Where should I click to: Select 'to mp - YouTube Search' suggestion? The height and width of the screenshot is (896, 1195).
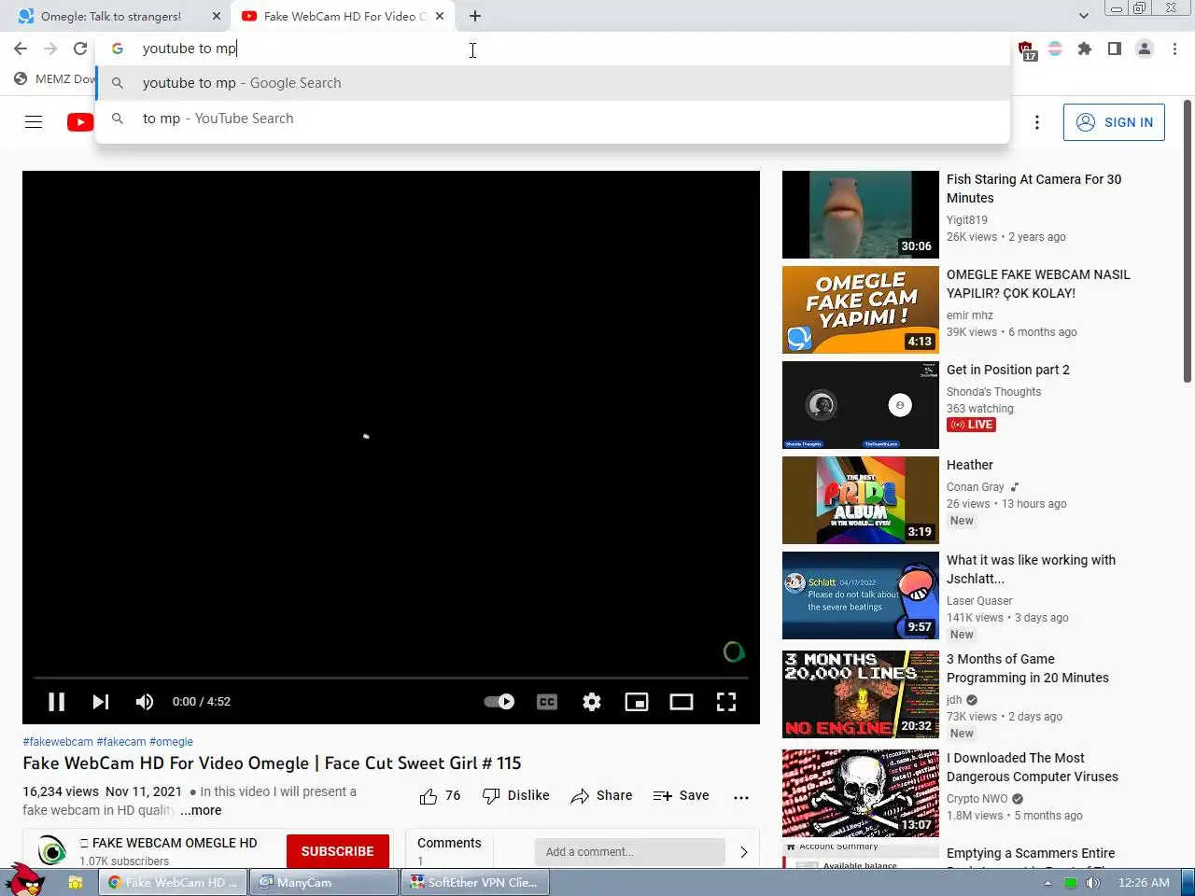pos(553,119)
